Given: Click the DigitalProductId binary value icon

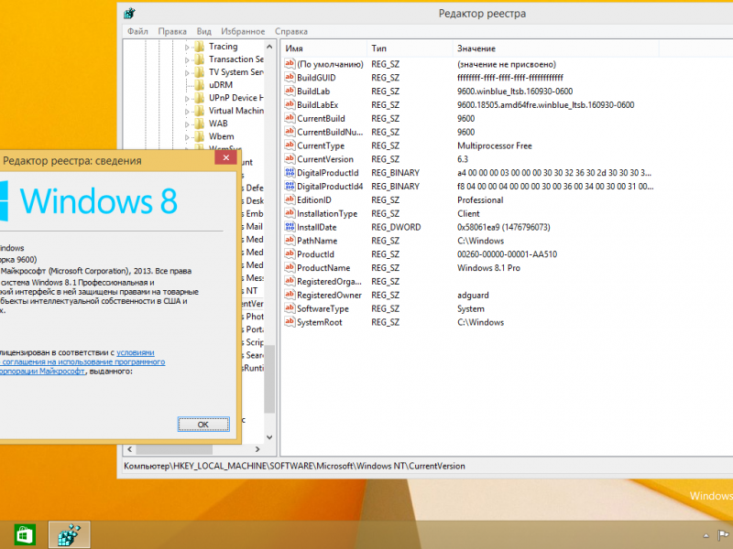Looking at the screenshot, I should [x=290, y=173].
